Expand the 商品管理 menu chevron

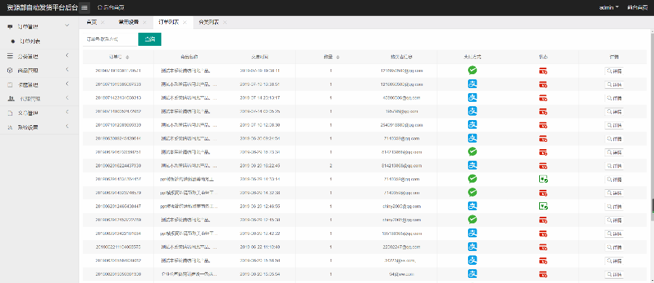coord(67,70)
